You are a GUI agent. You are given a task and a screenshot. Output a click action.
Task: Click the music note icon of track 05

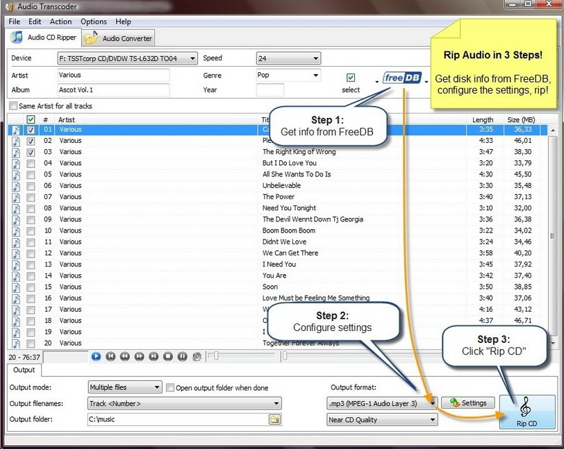tap(16, 175)
